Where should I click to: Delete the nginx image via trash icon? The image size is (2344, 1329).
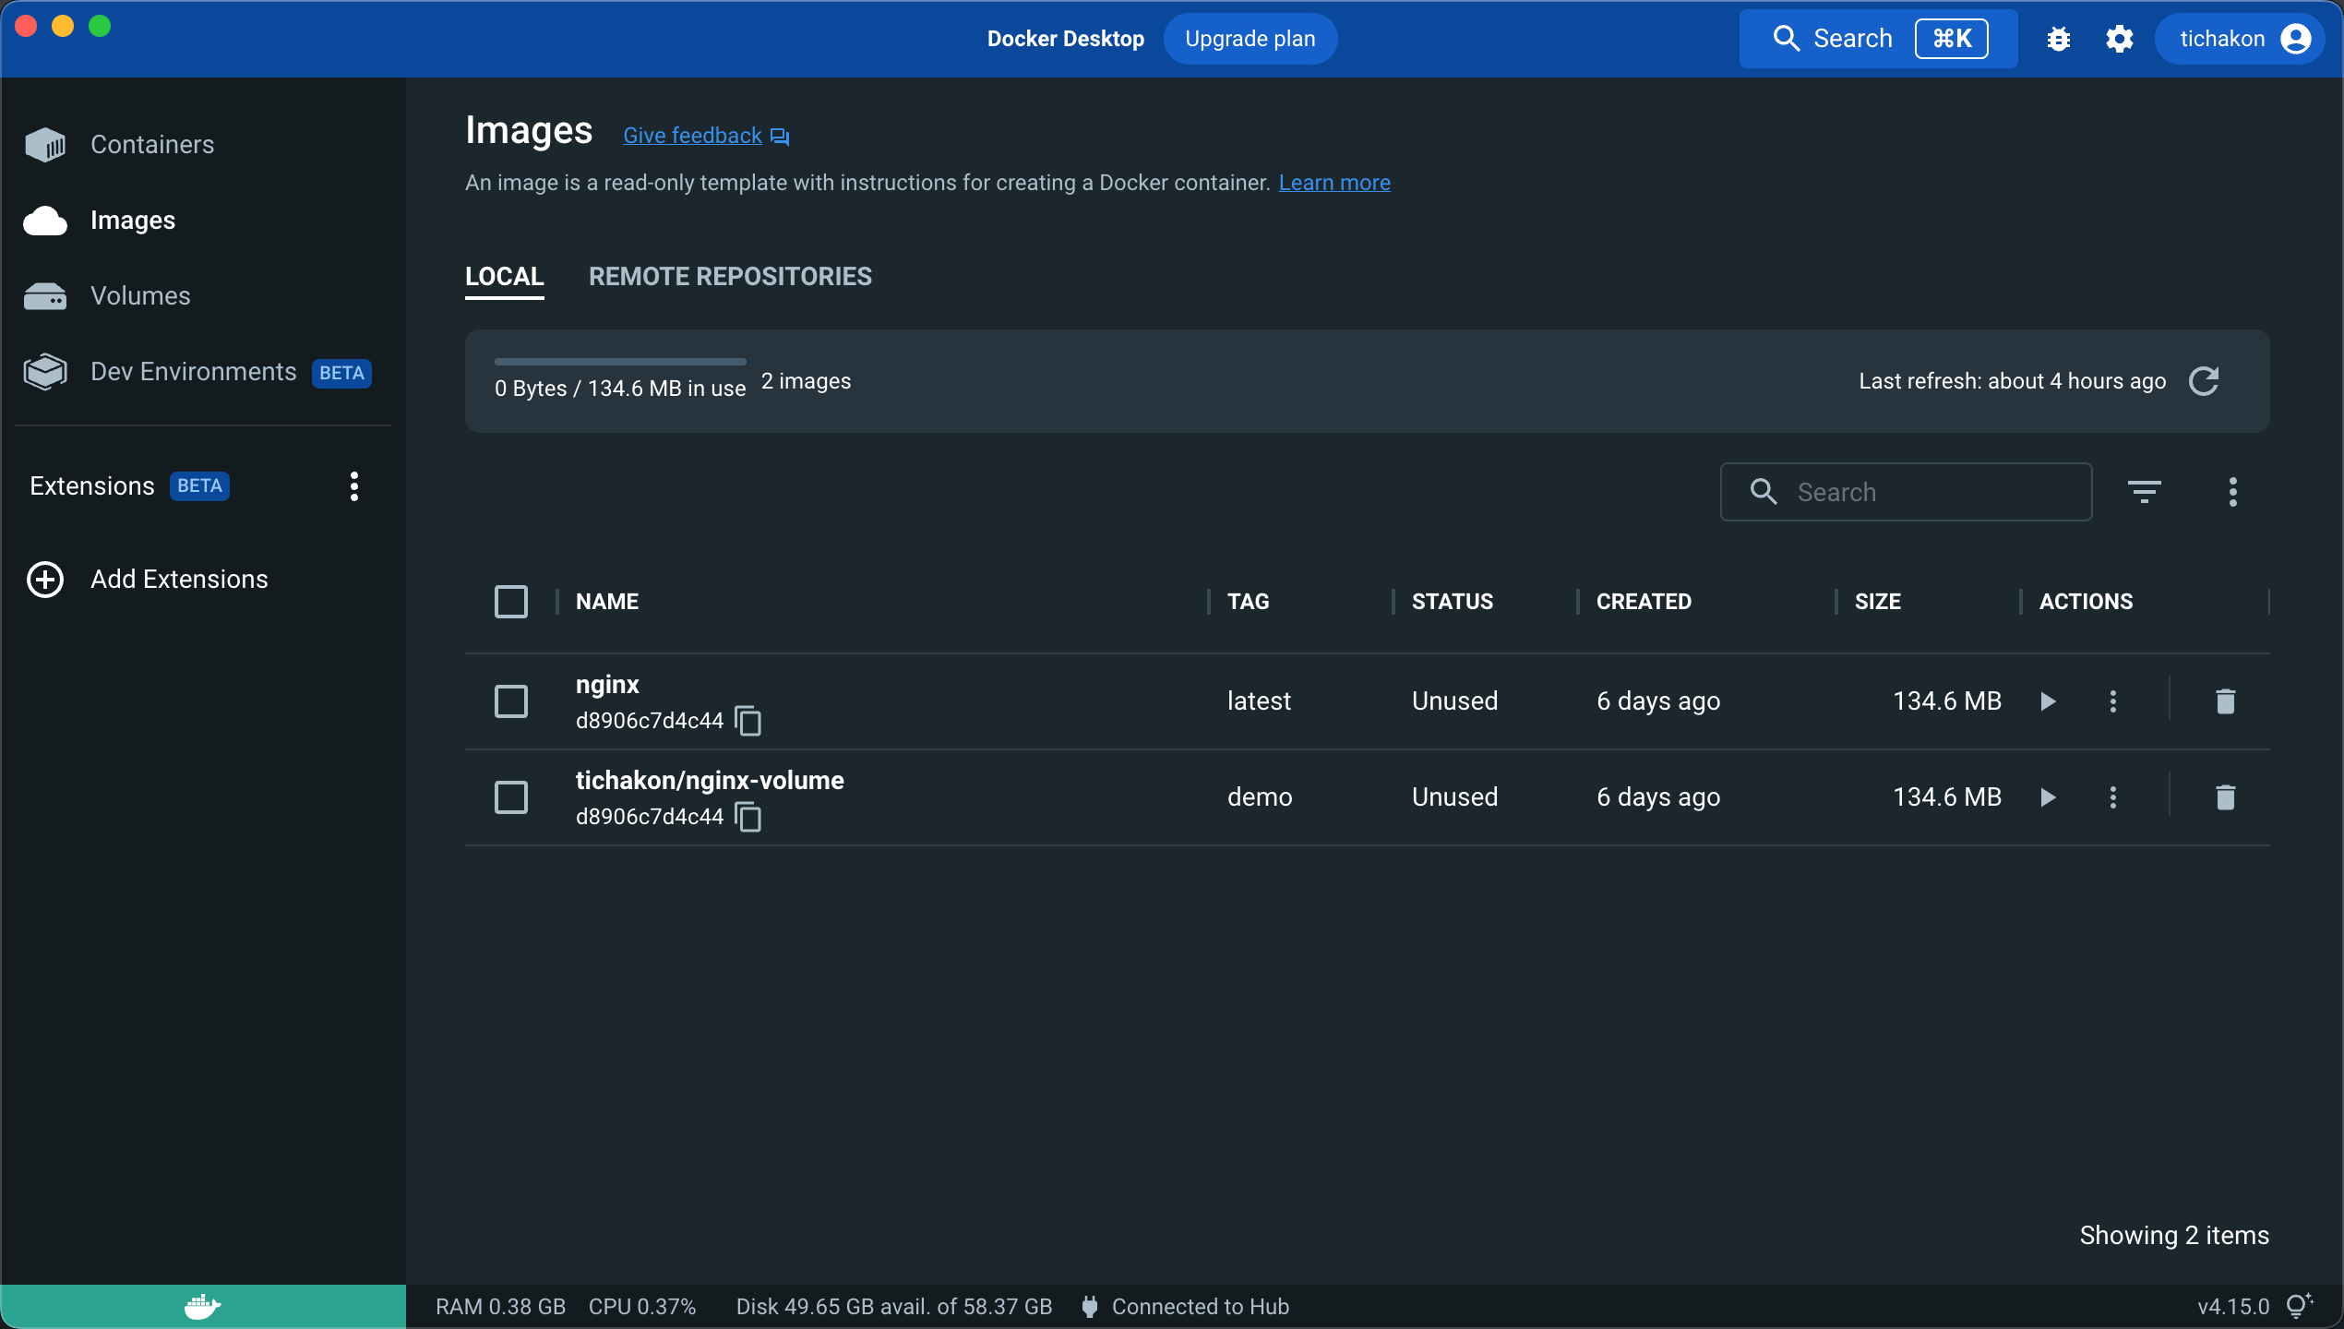2225,701
